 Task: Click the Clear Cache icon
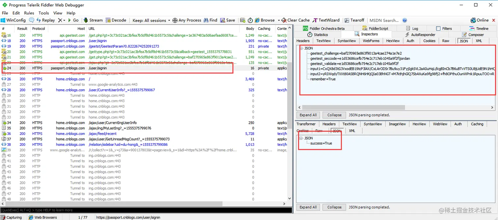[x=284, y=20]
